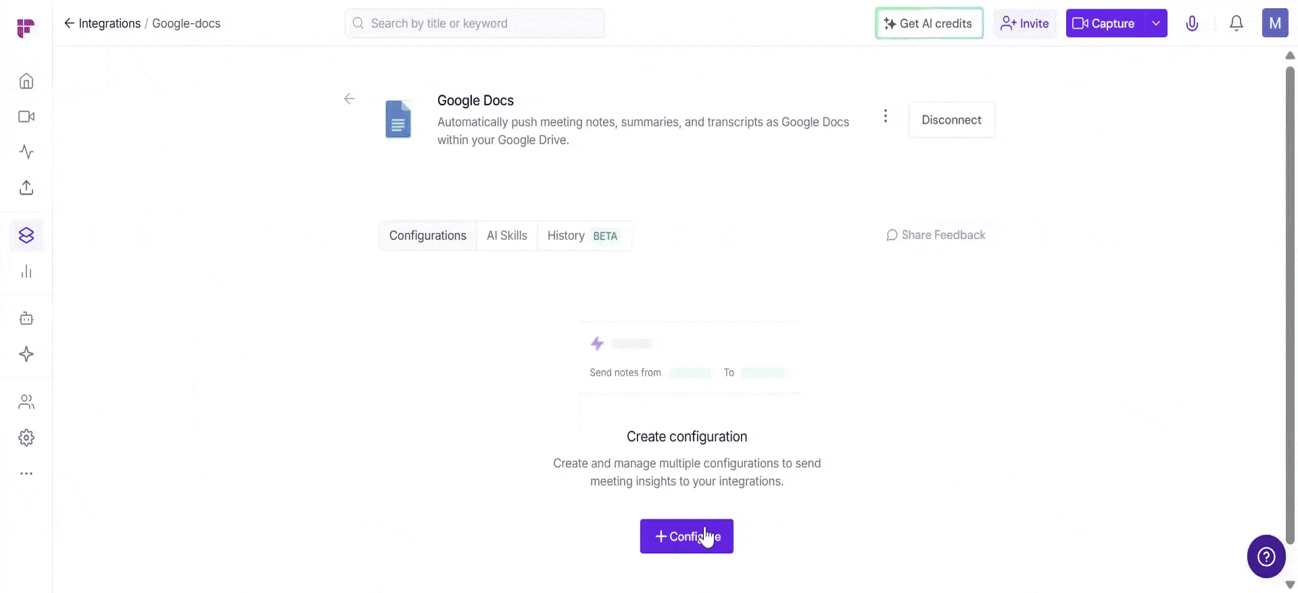Open the notifications bell
The image size is (1298, 593).
pos(1236,24)
